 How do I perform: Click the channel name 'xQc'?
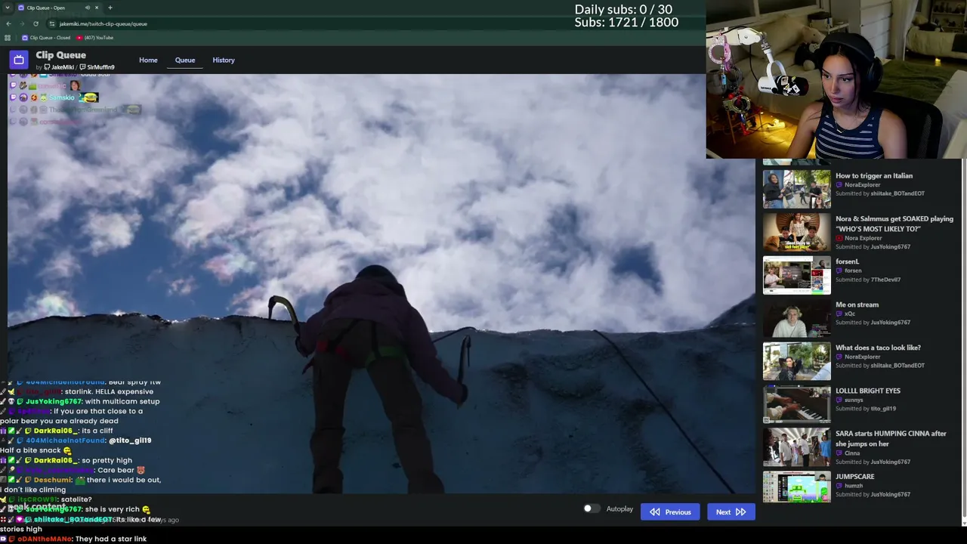click(850, 314)
